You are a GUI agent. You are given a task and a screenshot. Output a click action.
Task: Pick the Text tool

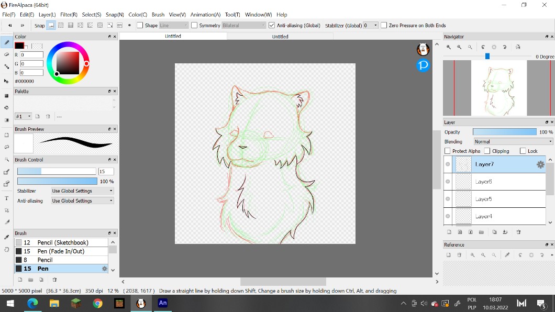pos(6,198)
